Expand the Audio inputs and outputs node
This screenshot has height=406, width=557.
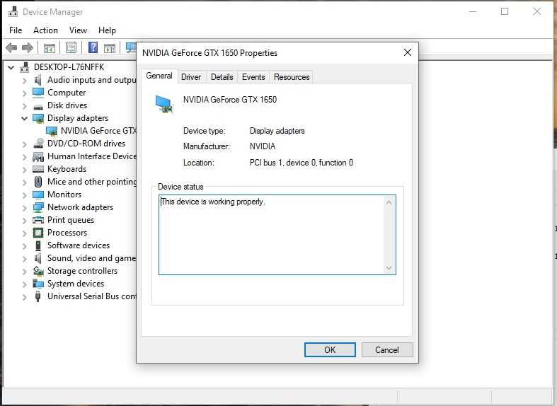pyautogui.click(x=24, y=80)
